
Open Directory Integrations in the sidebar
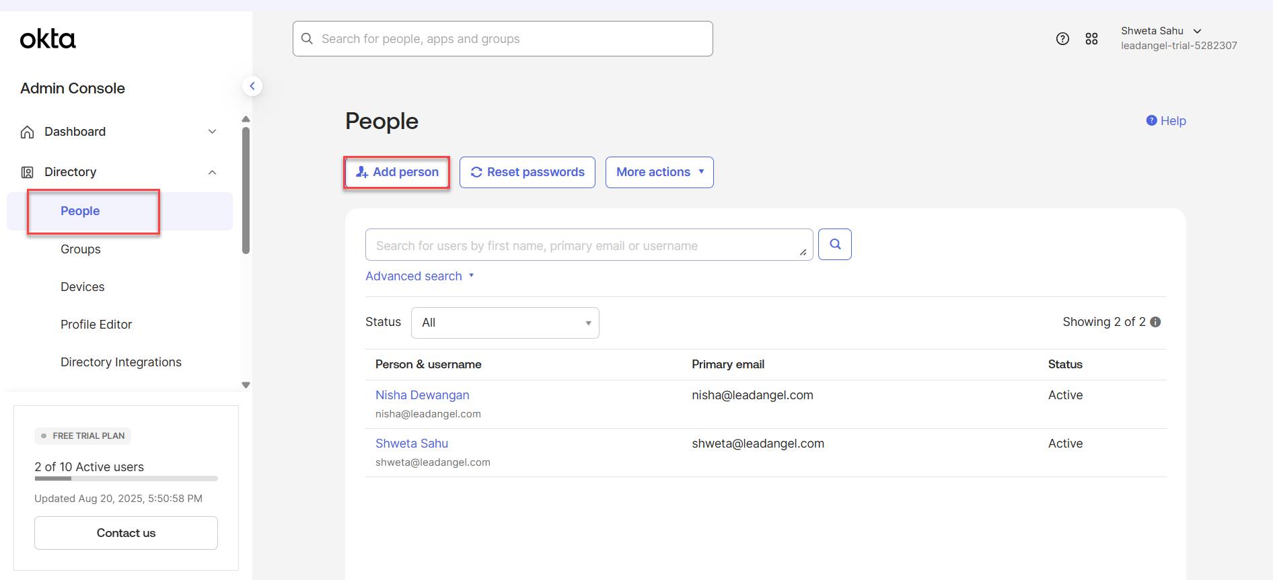point(121,362)
